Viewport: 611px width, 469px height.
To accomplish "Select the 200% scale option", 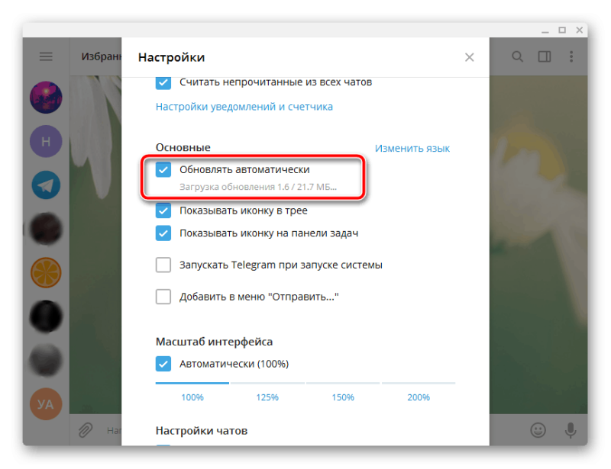I will pyautogui.click(x=419, y=397).
